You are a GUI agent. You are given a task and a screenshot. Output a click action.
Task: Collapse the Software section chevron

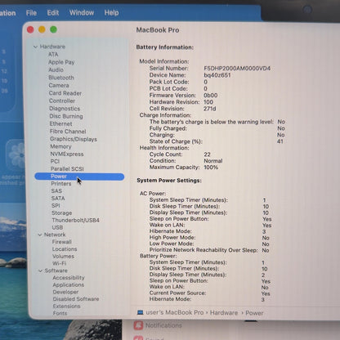(x=41, y=271)
